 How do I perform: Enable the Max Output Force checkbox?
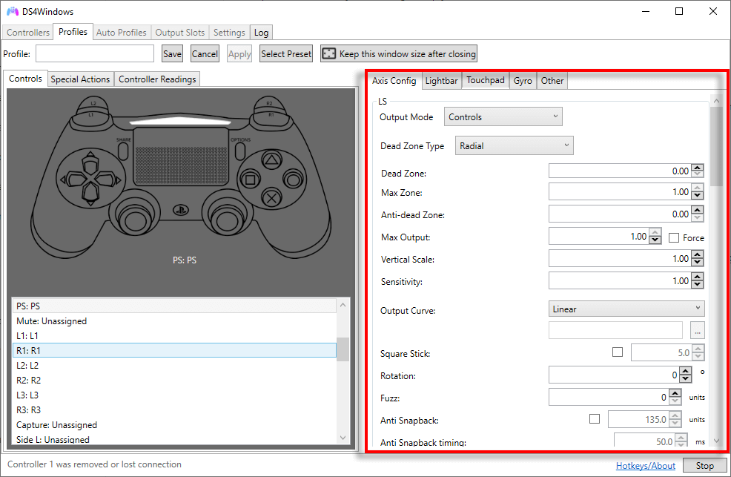tap(674, 237)
